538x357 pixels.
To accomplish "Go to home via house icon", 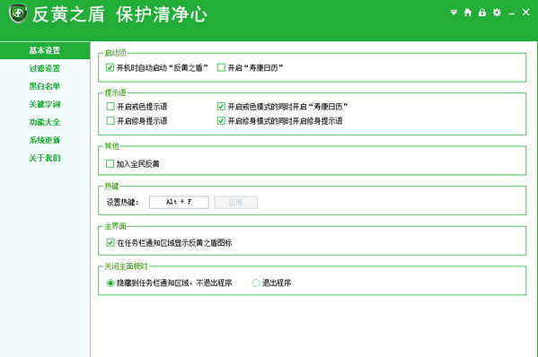I will pos(468,13).
